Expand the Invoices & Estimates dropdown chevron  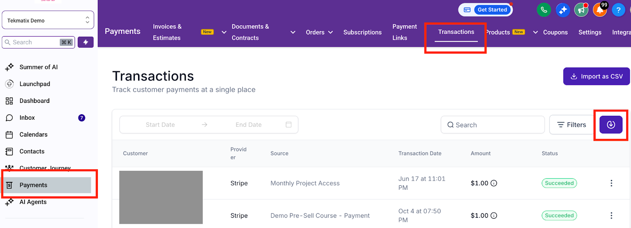[x=224, y=32]
